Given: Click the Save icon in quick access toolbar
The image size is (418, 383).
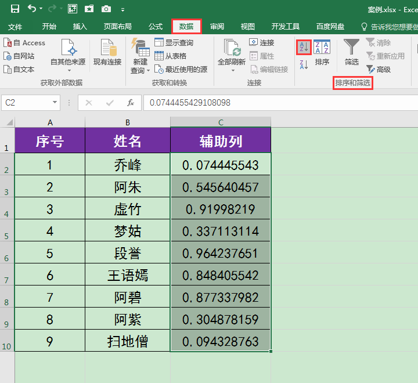Looking at the screenshot, I should pyautogui.click(x=15, y=9).
